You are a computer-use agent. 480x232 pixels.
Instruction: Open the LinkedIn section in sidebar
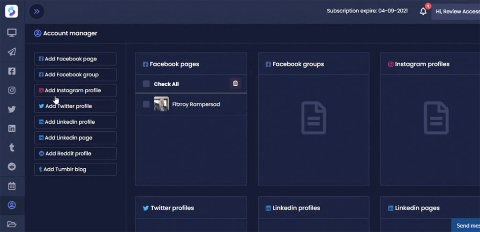click(12, 128)
